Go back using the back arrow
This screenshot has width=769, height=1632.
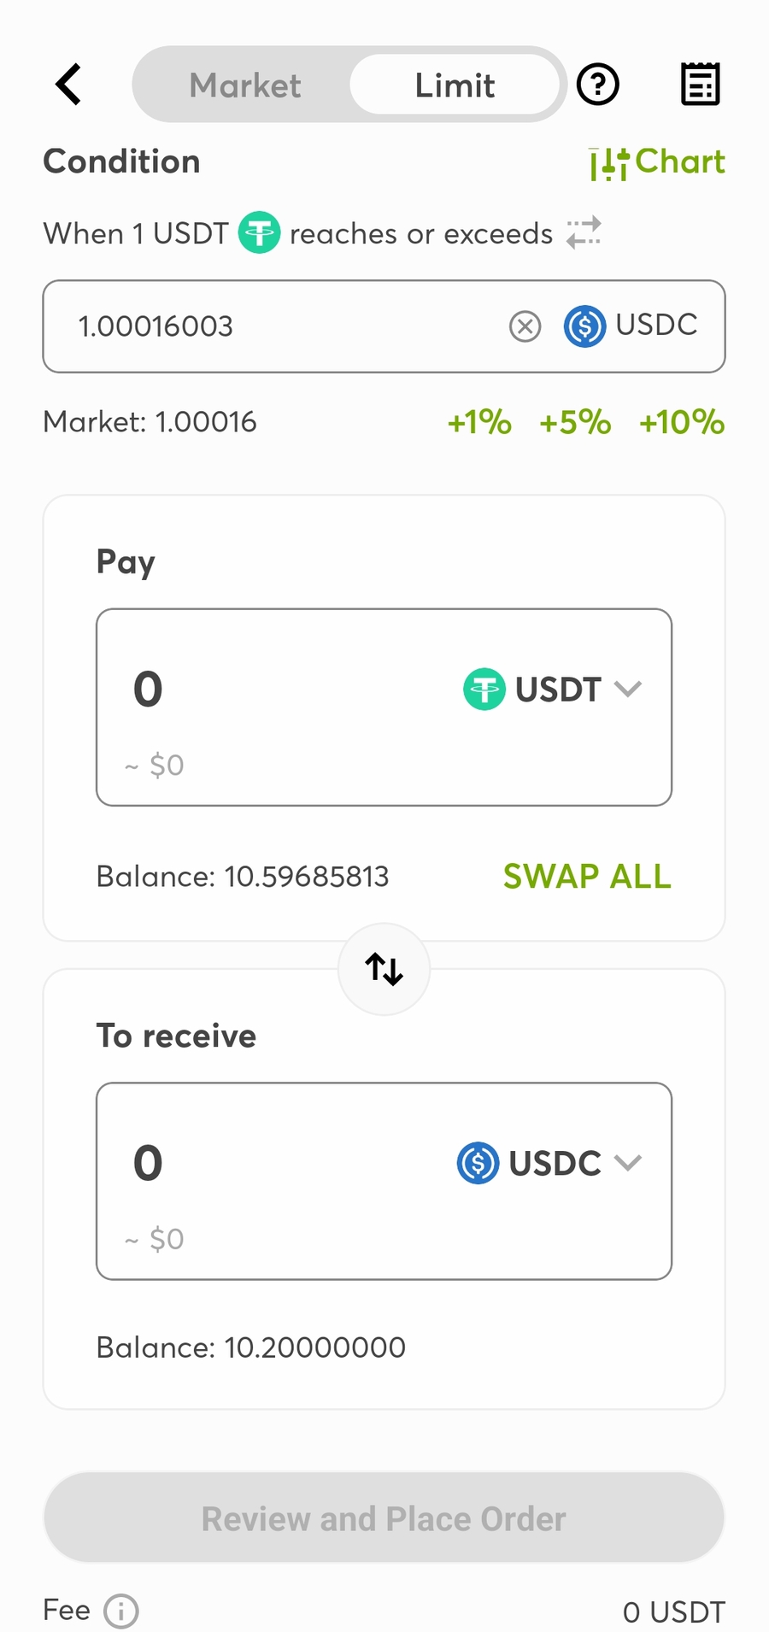point(69,85)
